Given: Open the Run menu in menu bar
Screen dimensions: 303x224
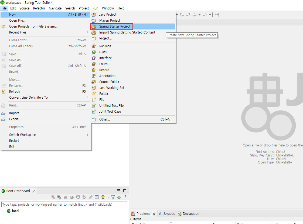Looking at the screenshot, I should click(95, 8).
